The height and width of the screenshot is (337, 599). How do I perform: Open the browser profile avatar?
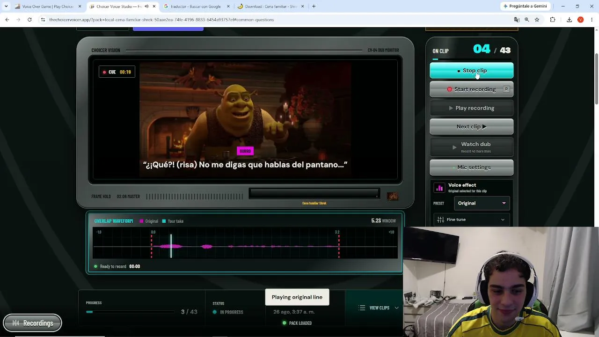click(580, 20)
